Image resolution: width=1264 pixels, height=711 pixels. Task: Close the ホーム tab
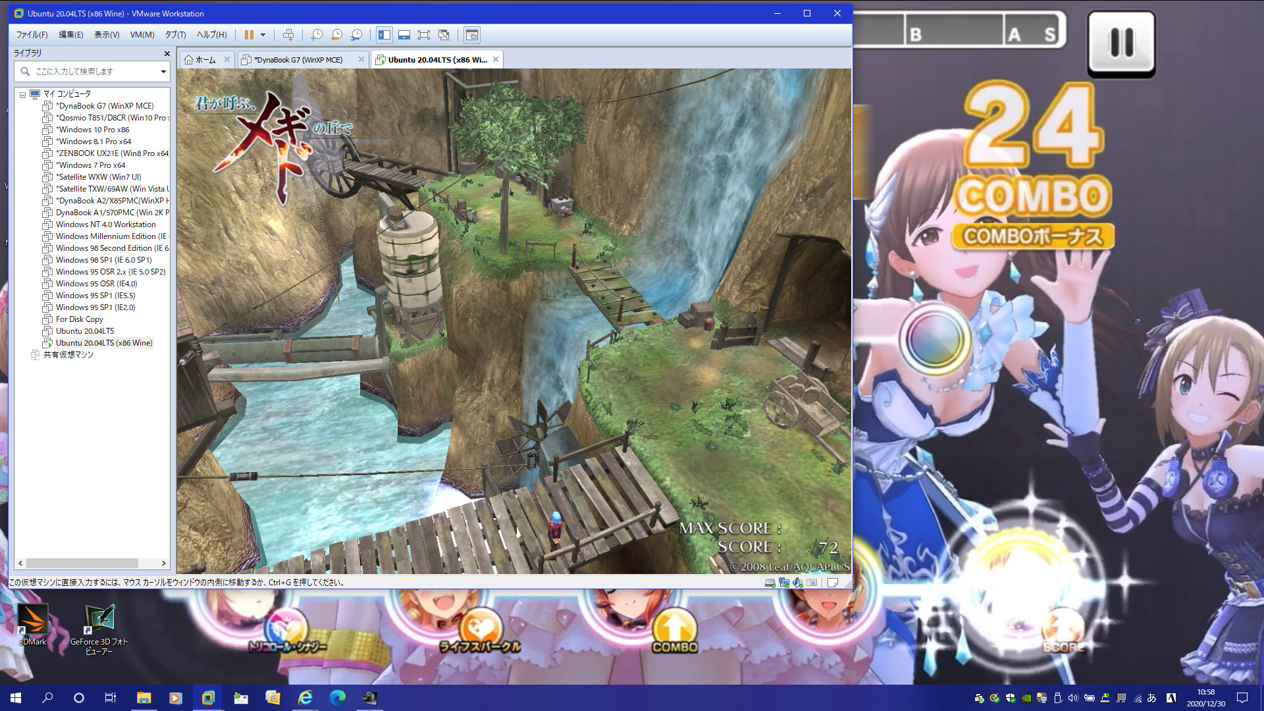tap(227, 59)
